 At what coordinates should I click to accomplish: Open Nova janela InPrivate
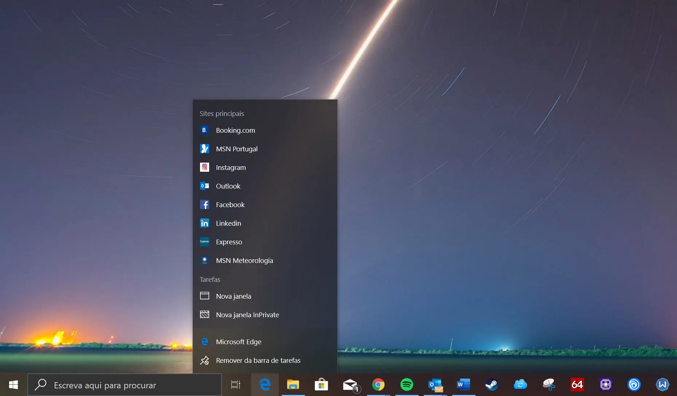[x=265, y=315]
